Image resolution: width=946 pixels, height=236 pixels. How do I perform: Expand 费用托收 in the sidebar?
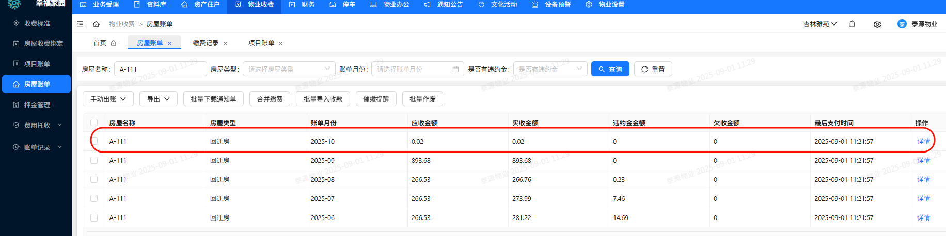click(37, 125)
